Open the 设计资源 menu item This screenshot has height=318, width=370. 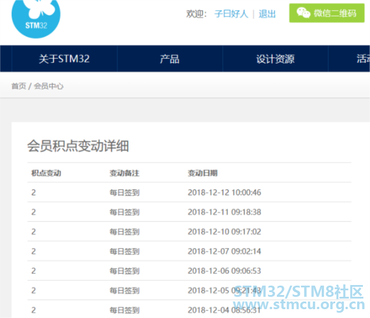[275, 59]
